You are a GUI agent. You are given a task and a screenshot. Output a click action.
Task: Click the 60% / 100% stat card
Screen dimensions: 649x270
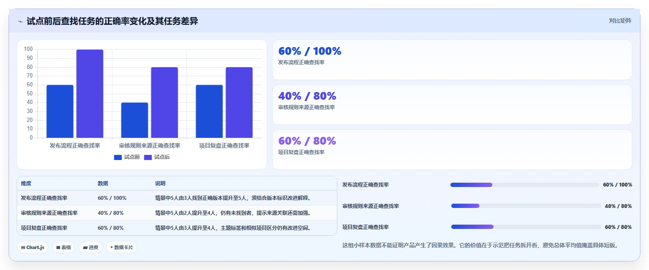tap(452, 59)
